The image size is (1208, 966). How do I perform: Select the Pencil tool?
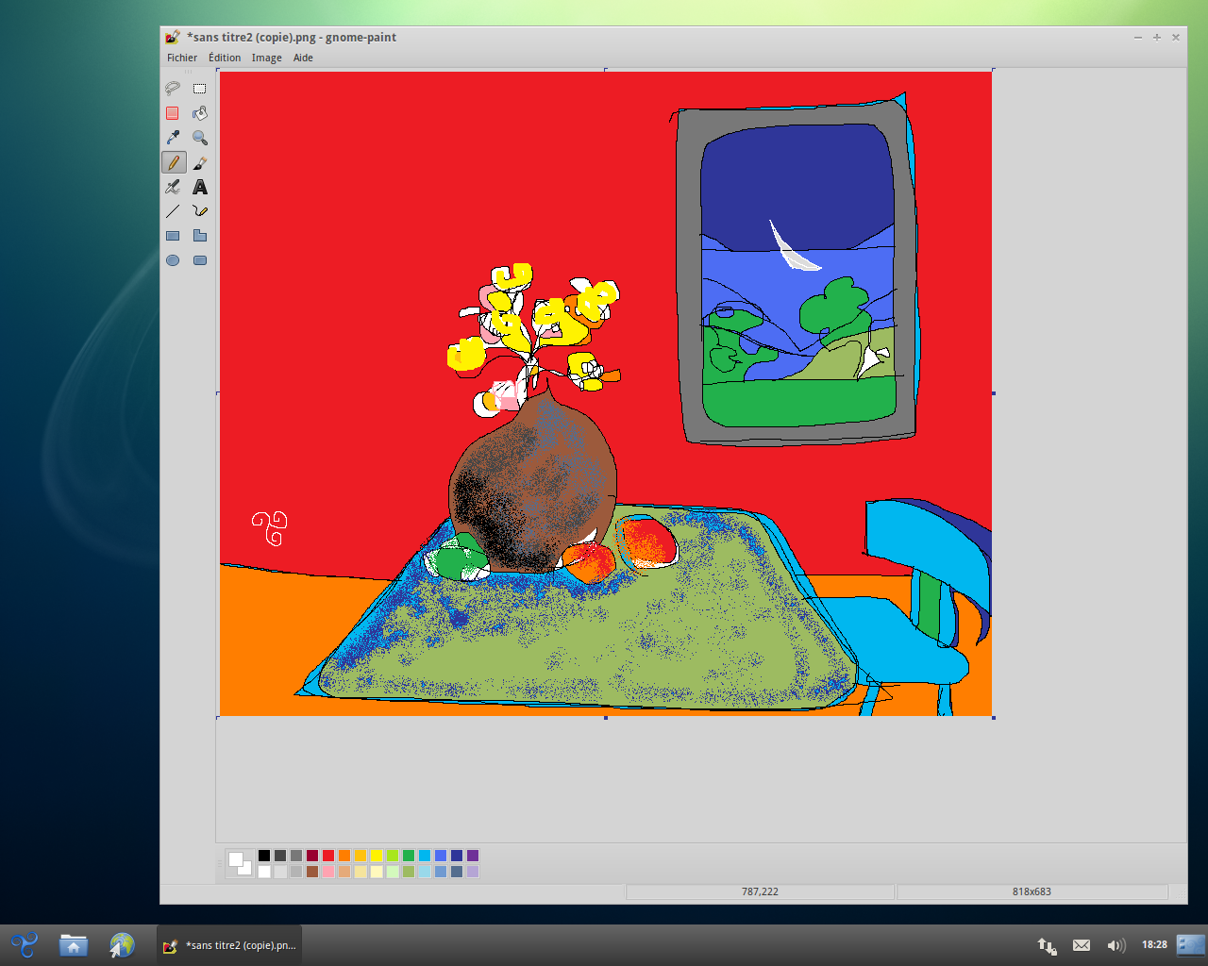(173, 162)
